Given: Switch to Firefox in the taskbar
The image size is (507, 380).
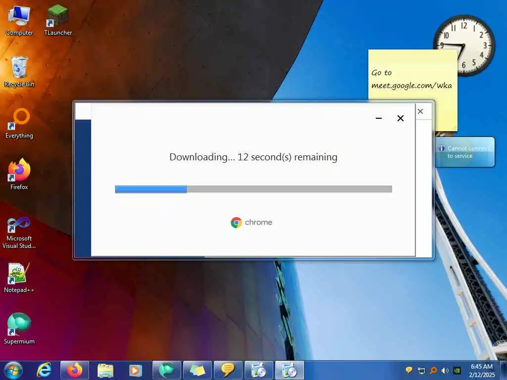Looking at the screenshot, I should click(x=74, y=370).
